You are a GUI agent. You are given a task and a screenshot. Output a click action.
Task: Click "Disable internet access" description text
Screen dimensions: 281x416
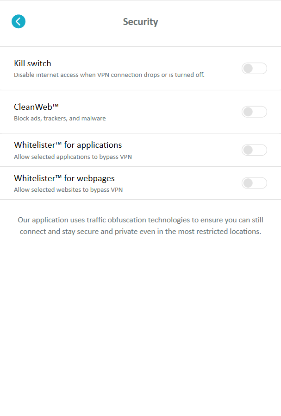[x=109, y=75]
